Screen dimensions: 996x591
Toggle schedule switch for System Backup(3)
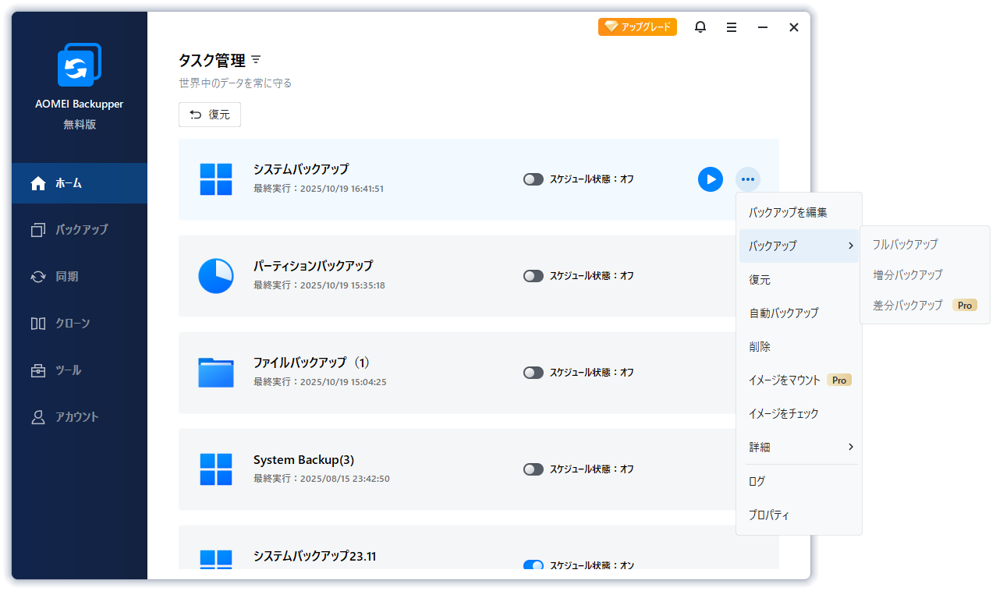coord(533,469)
